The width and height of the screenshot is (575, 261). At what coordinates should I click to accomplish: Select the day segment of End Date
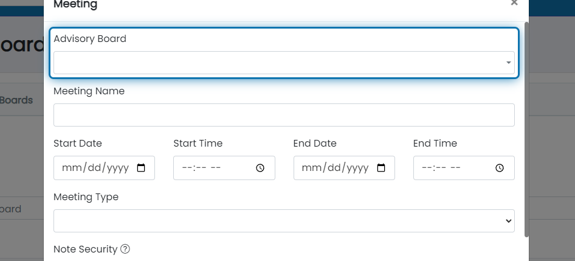(x=335, y=168)
